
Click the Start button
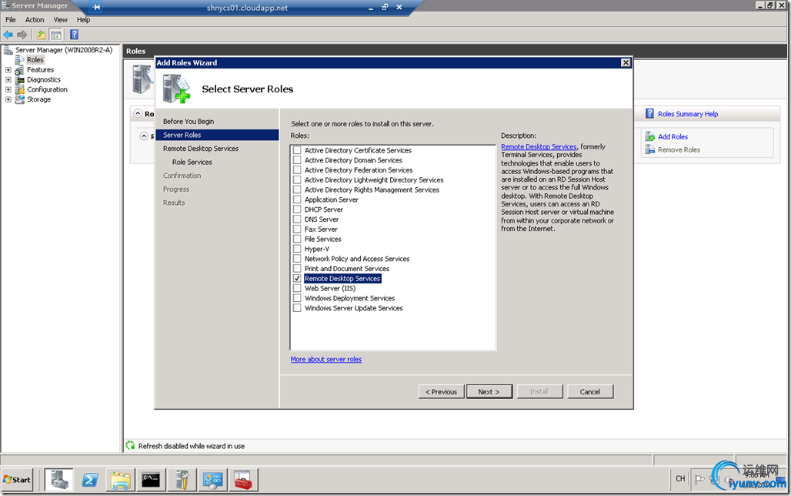(17, 479)
